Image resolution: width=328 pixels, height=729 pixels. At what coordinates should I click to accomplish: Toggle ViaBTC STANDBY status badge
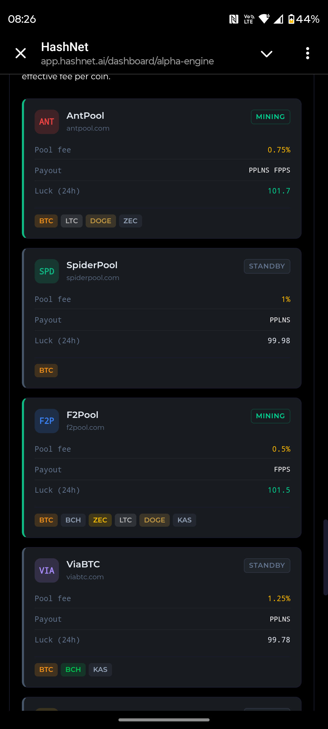click(267, 566)
